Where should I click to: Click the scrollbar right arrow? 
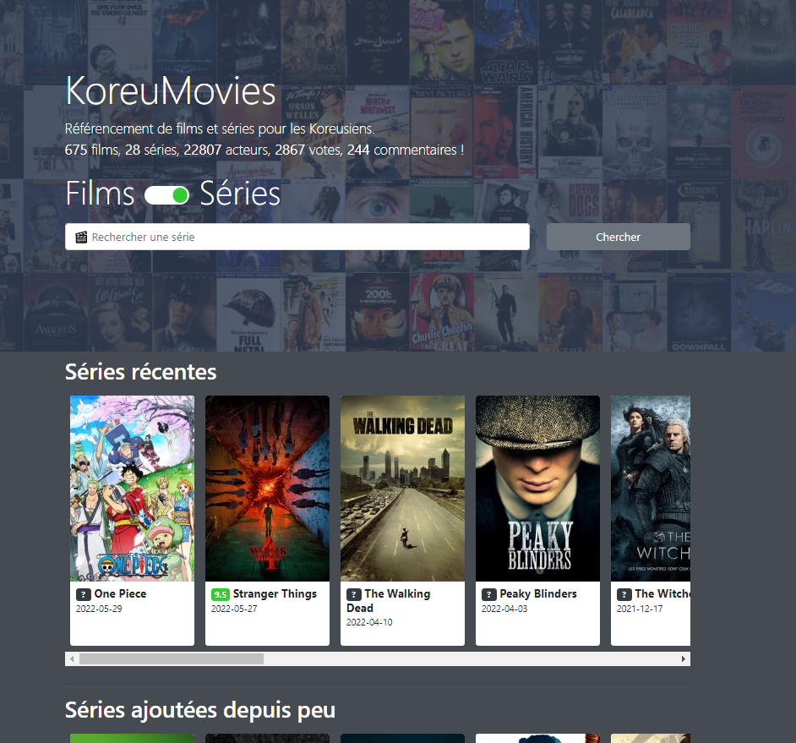684,658
